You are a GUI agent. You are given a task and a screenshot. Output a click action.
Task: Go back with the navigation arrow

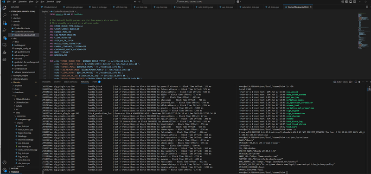click(x=134, y=1)
